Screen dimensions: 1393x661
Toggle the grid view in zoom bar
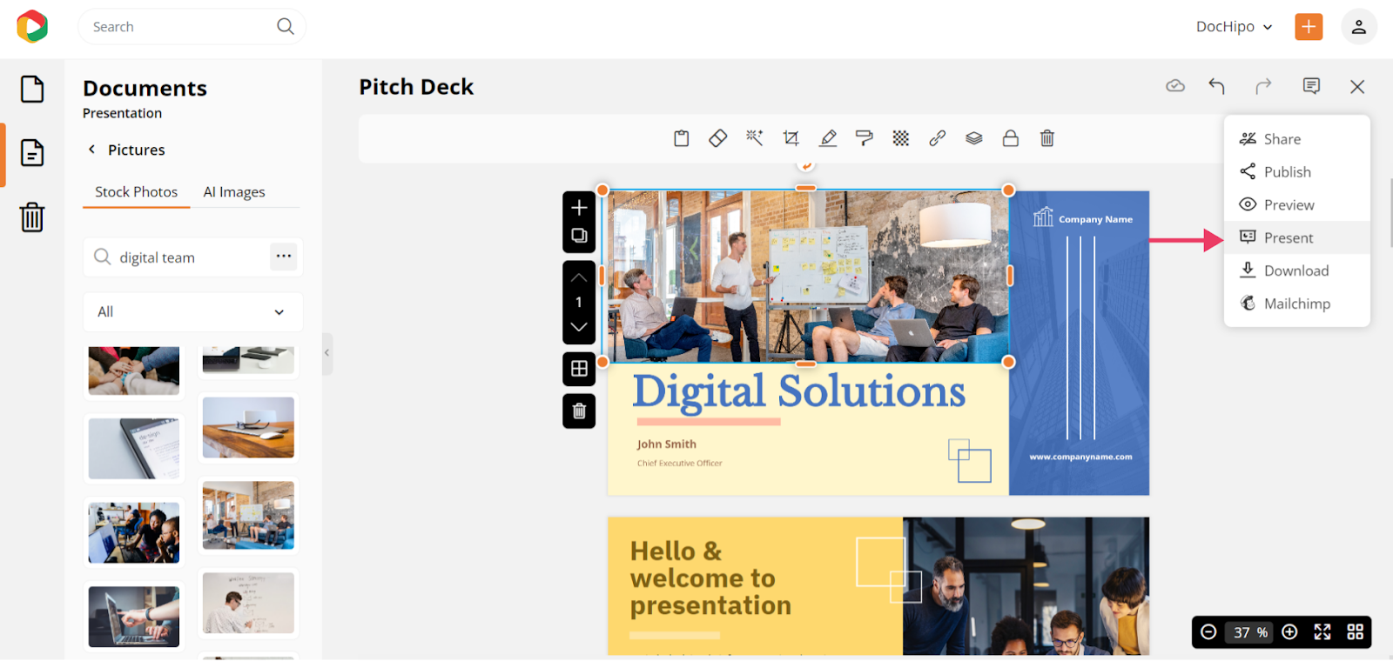pos(1355,632)
